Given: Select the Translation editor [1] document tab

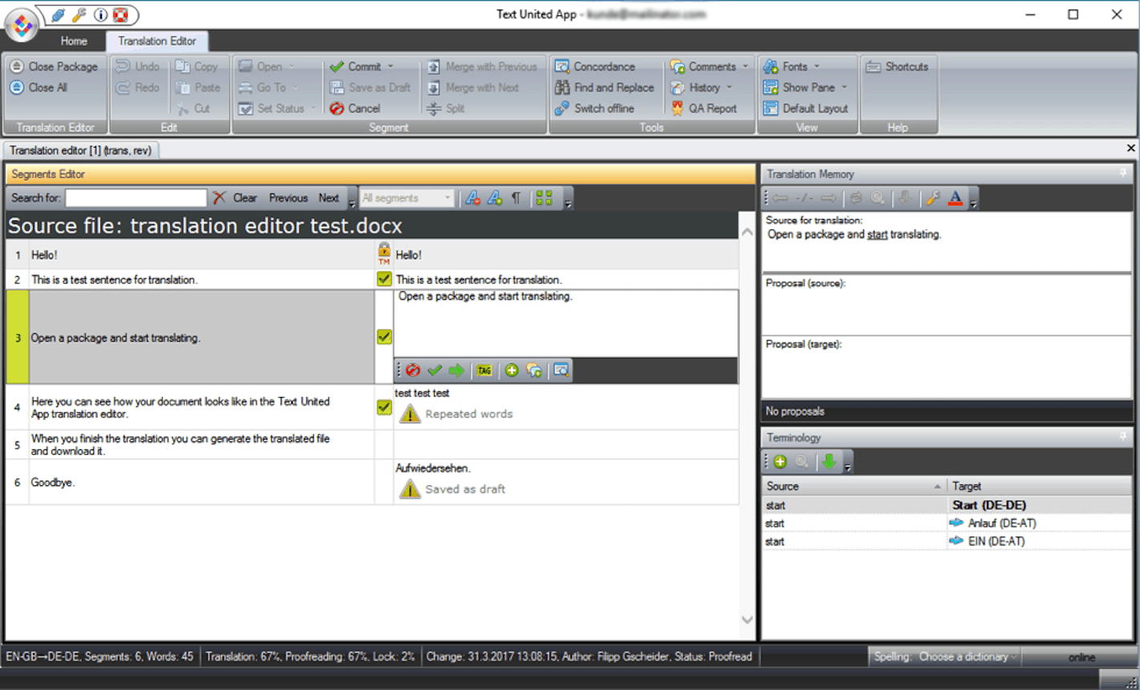Looking at the screenshot, I should (x=81, y=150).
